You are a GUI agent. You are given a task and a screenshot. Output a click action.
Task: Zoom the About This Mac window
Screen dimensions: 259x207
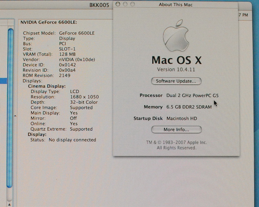tap(132, 4)
